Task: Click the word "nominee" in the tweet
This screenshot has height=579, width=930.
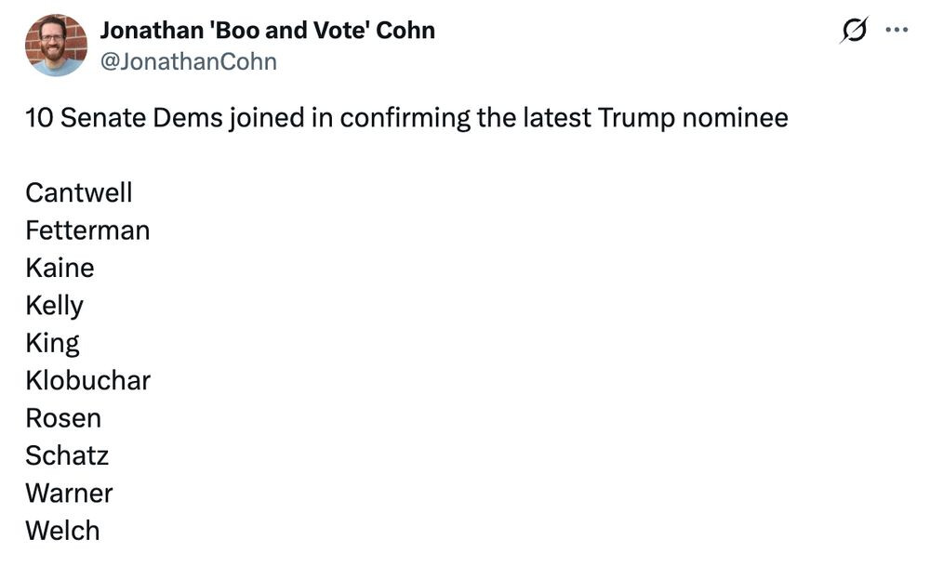Action: (735, 119)
